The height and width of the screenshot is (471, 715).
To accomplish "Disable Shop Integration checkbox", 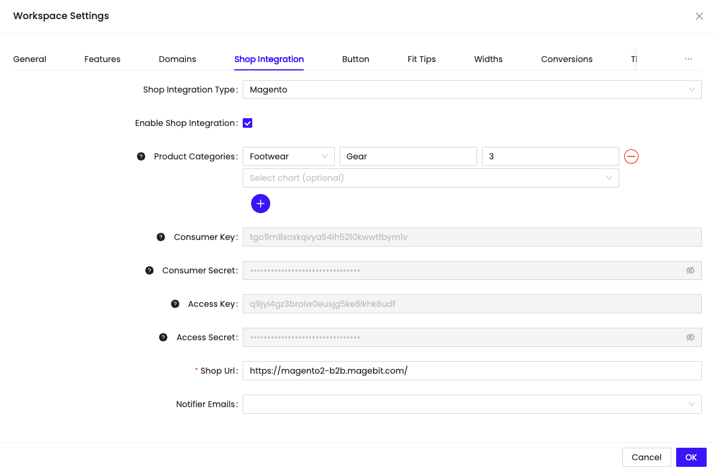I will tap(247, 122).
